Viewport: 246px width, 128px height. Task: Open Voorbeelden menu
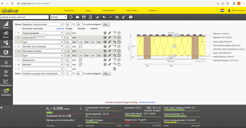(x=109, y=10)
